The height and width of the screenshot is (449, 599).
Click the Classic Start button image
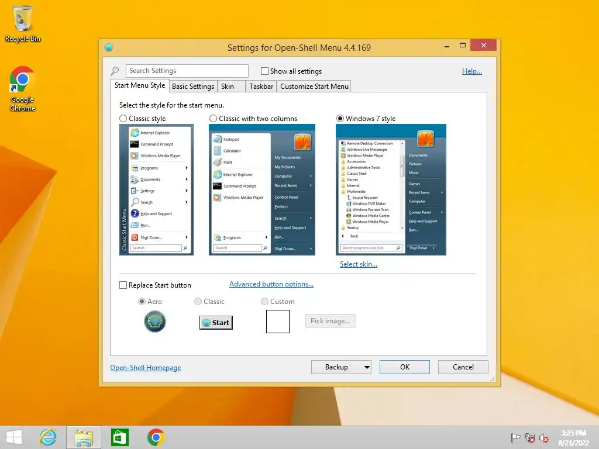[216, 323]
